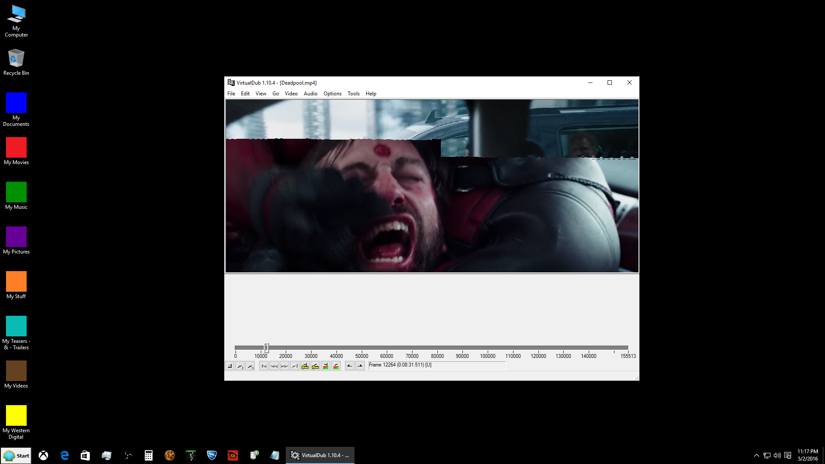This screenshot has height=464, width=825.
Task: Click the timeline position slider handle
Action: point(266,348)
